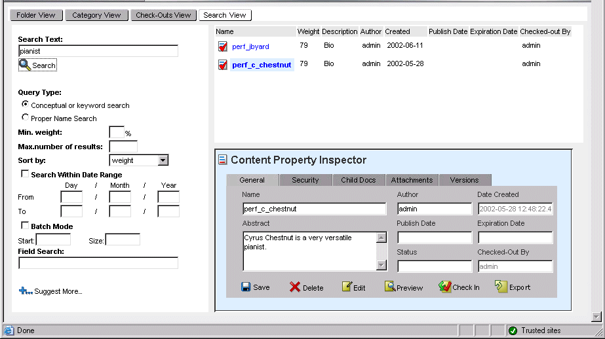Click the checked-out icon beside perf_c_chestnut
Screen dimensions: 605x339
coord(223,65)
